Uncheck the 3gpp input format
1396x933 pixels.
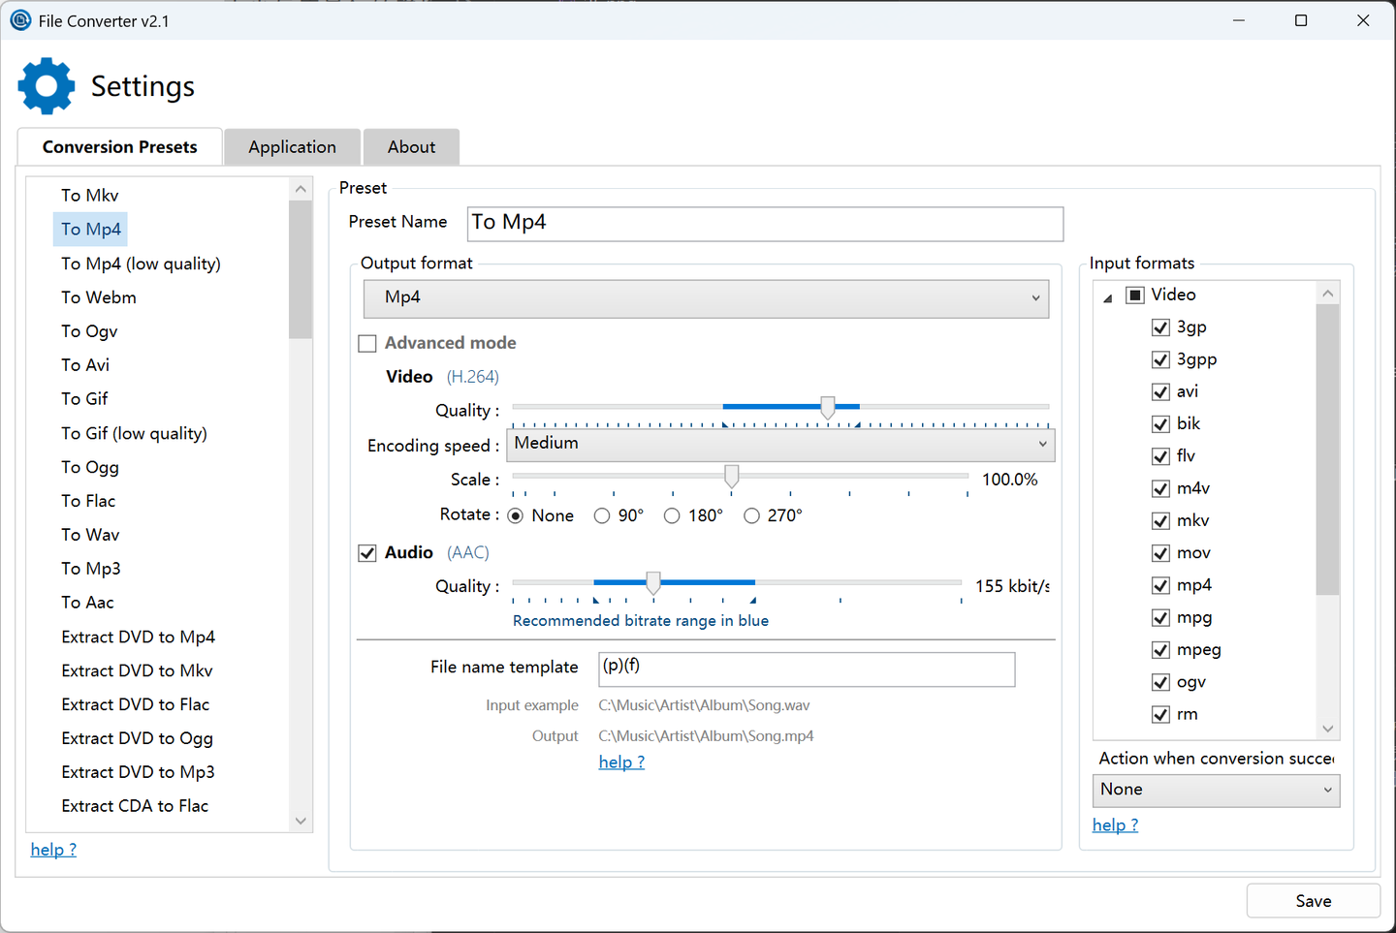pyautogui.click(x=1160, y=359)
